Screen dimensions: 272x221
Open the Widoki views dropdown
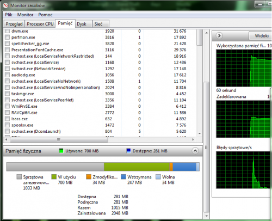(x=261, y=35)
